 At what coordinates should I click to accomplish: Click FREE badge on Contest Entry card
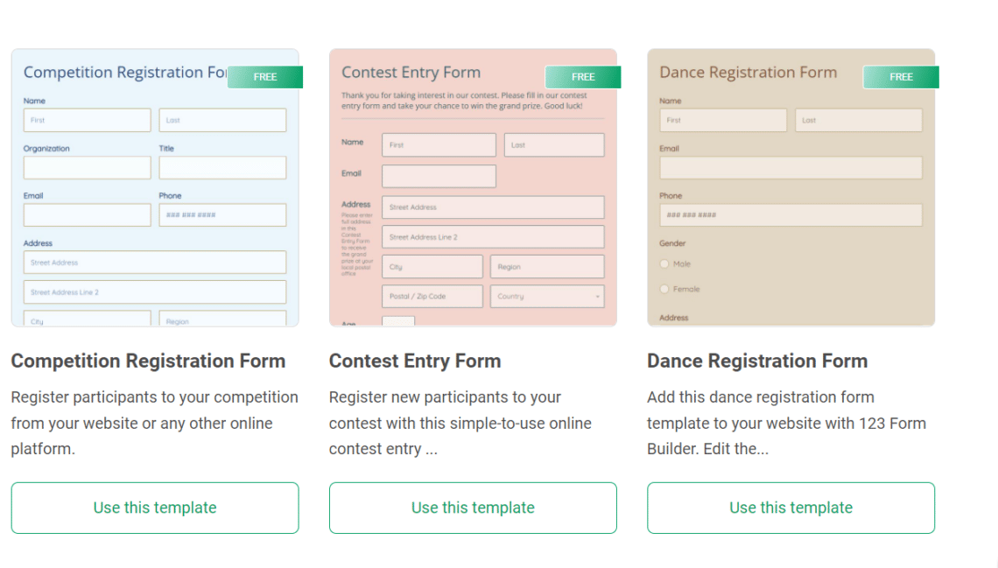[x=583, y=77]
